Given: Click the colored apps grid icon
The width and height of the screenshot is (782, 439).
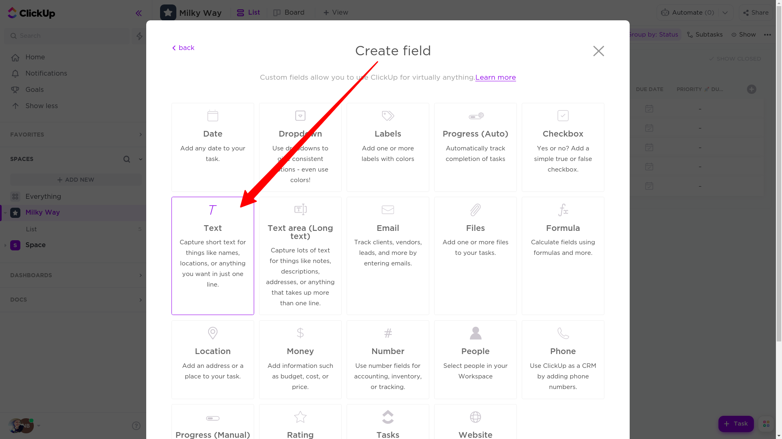Looking at the screenshot, I should [x=766, y=424].
